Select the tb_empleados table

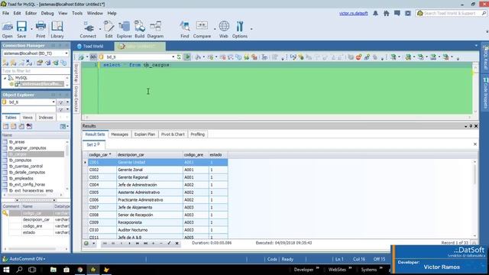(21, 178)
